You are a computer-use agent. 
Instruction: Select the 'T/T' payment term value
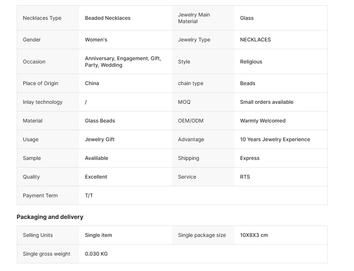pos(89,195)
